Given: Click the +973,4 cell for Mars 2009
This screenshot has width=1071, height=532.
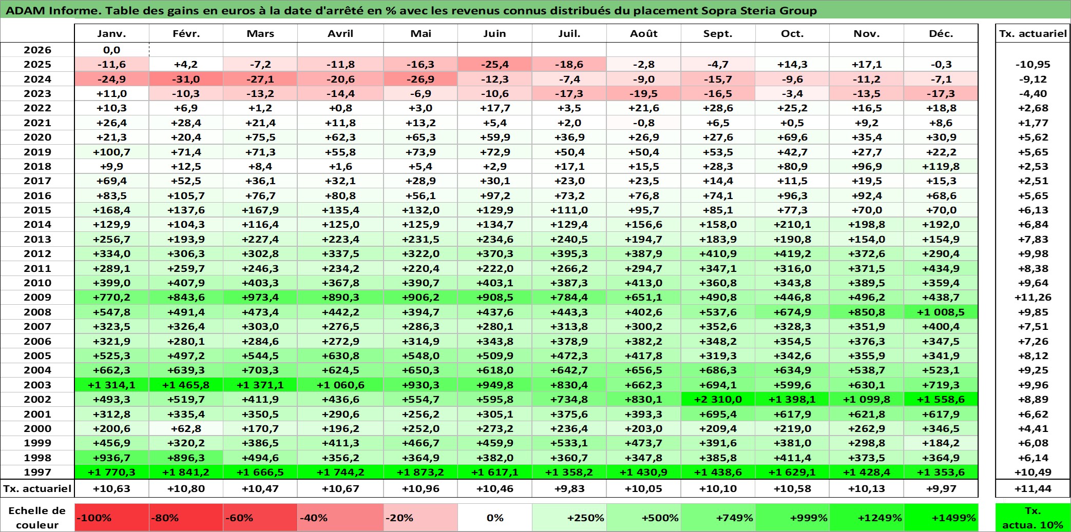Looking at the screenshot, I should [x=260, y=297].
